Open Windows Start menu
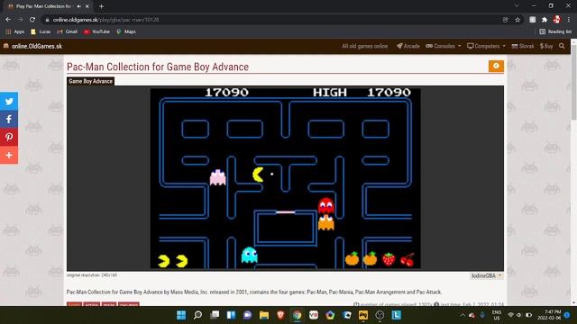Image resolution: width=577 pixels, height=324 pixels. pos(181,315)
